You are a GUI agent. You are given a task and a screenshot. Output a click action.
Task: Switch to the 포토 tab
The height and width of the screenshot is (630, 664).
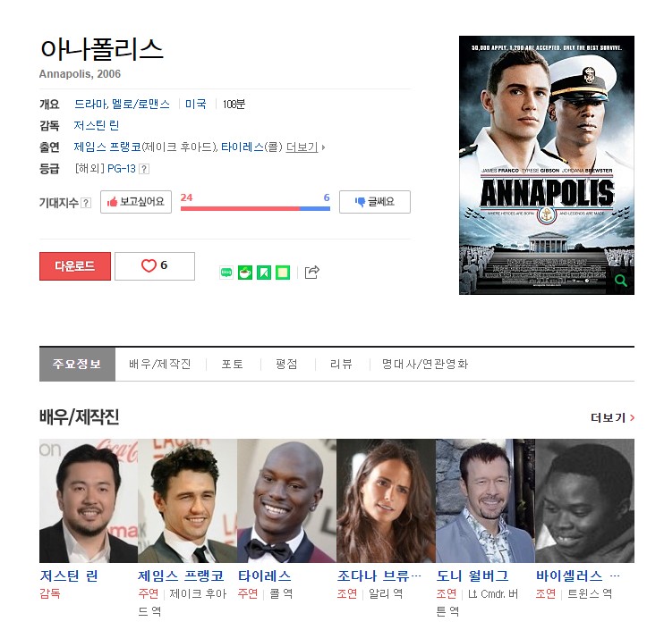[x=233, y=364]
